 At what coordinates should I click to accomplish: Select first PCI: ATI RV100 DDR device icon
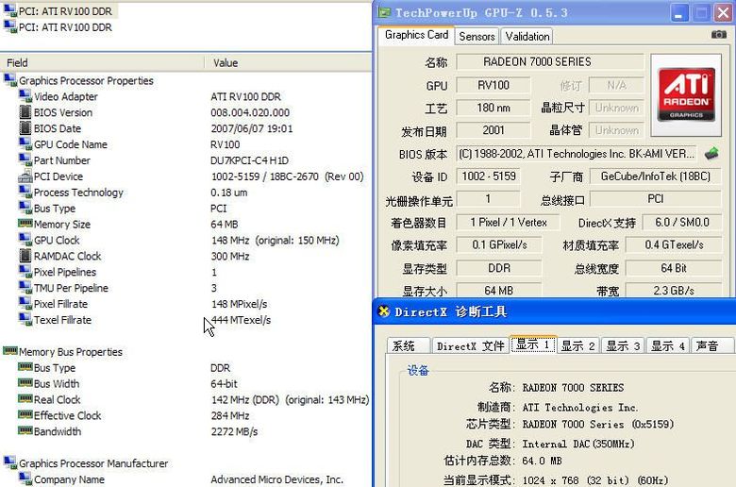point(9,10)
